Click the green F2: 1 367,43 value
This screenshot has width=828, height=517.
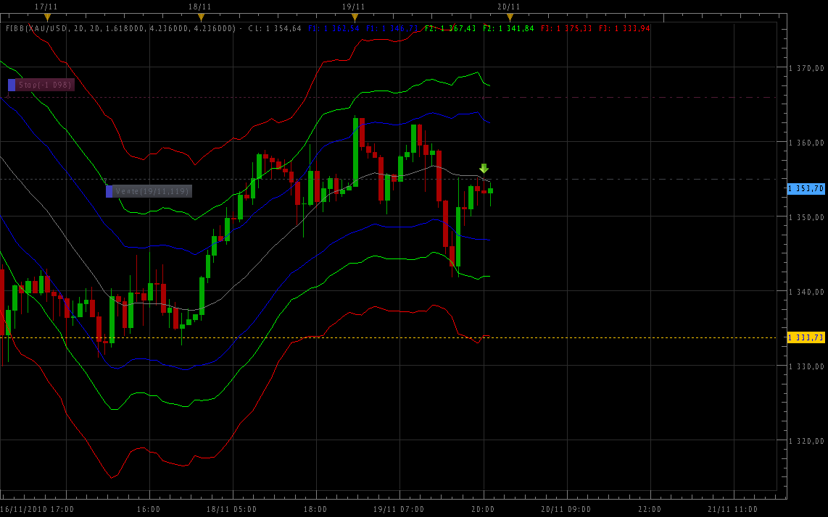coord(451,29)
